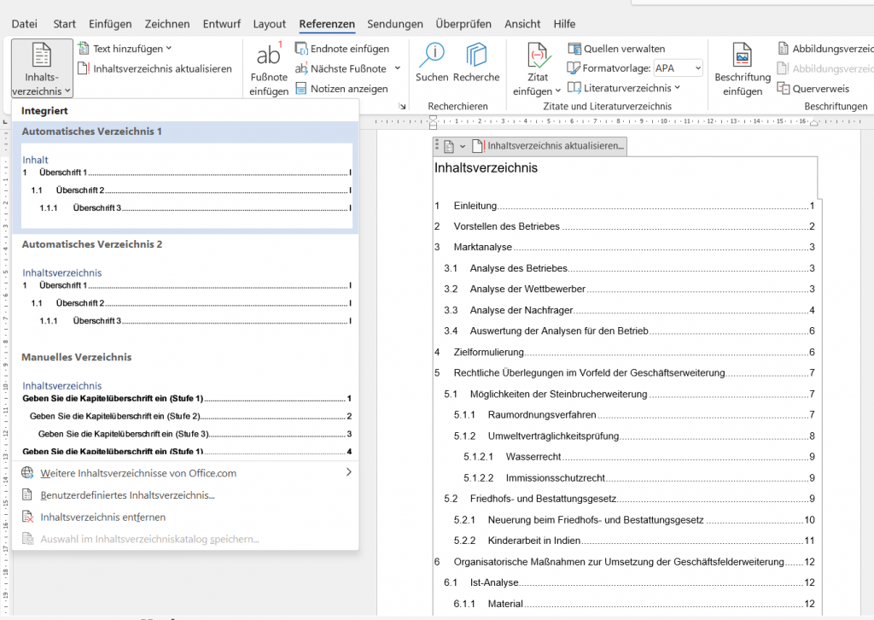The width and height of the screenshot is (874, 620).
Task: Choose Inhaltsverzeichnis entfernen from the menu
Action: [102, 518]
